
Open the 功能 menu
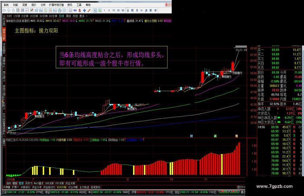pyautogui.click(x=15, y=5)
